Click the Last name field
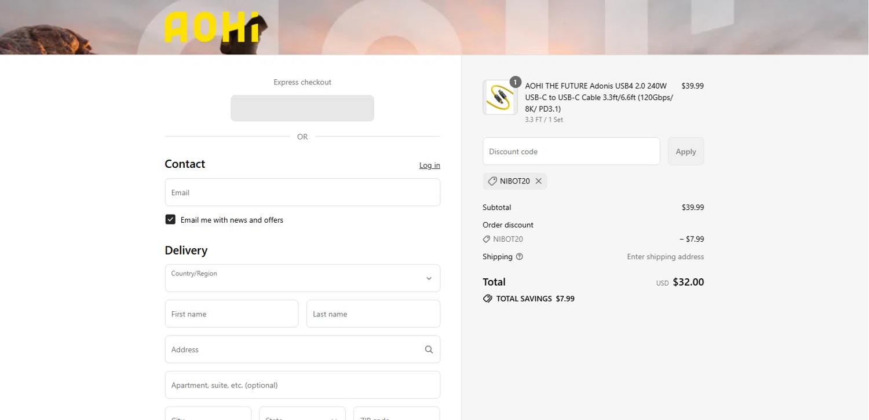The image size is (869, 420). coord(373,314)
